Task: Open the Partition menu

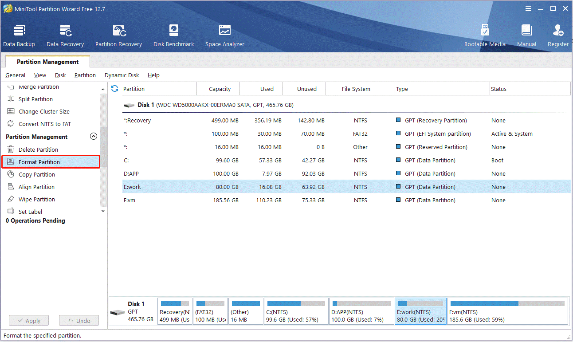Action: click(x=85, y=75)
